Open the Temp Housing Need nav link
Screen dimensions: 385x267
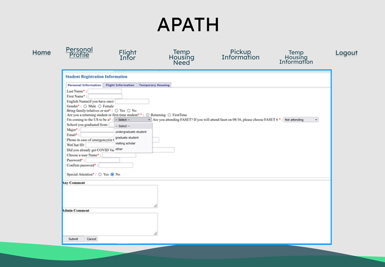pyautogui.click(x=182, y=57)
